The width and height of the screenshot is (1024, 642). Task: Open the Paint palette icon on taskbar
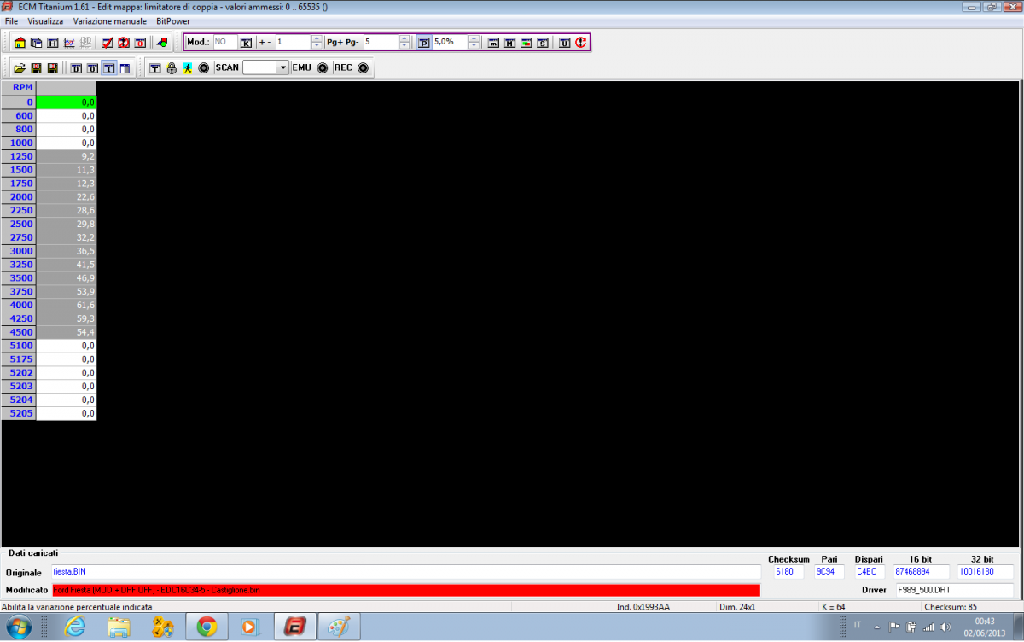pos(339,627)
